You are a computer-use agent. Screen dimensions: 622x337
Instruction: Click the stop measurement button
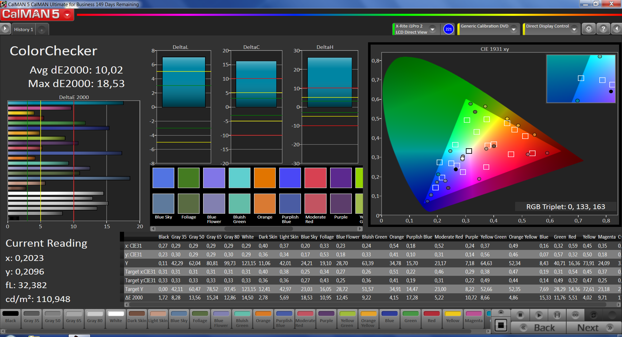tap(520, 315)
